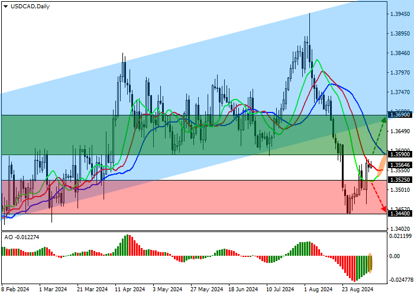Select the 8 Feb 2024 date label
This screenshot has height=296, width=414.
15,289
